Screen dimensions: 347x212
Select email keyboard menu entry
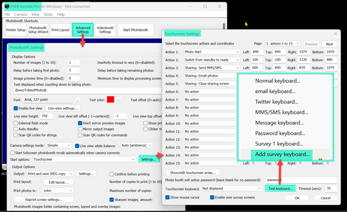(275, 91)
